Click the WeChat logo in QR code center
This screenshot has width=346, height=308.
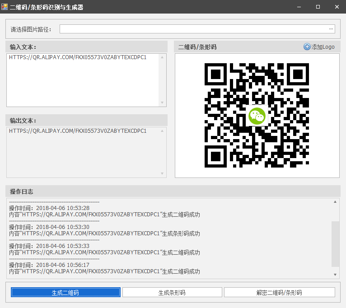(x=257, y=116)
